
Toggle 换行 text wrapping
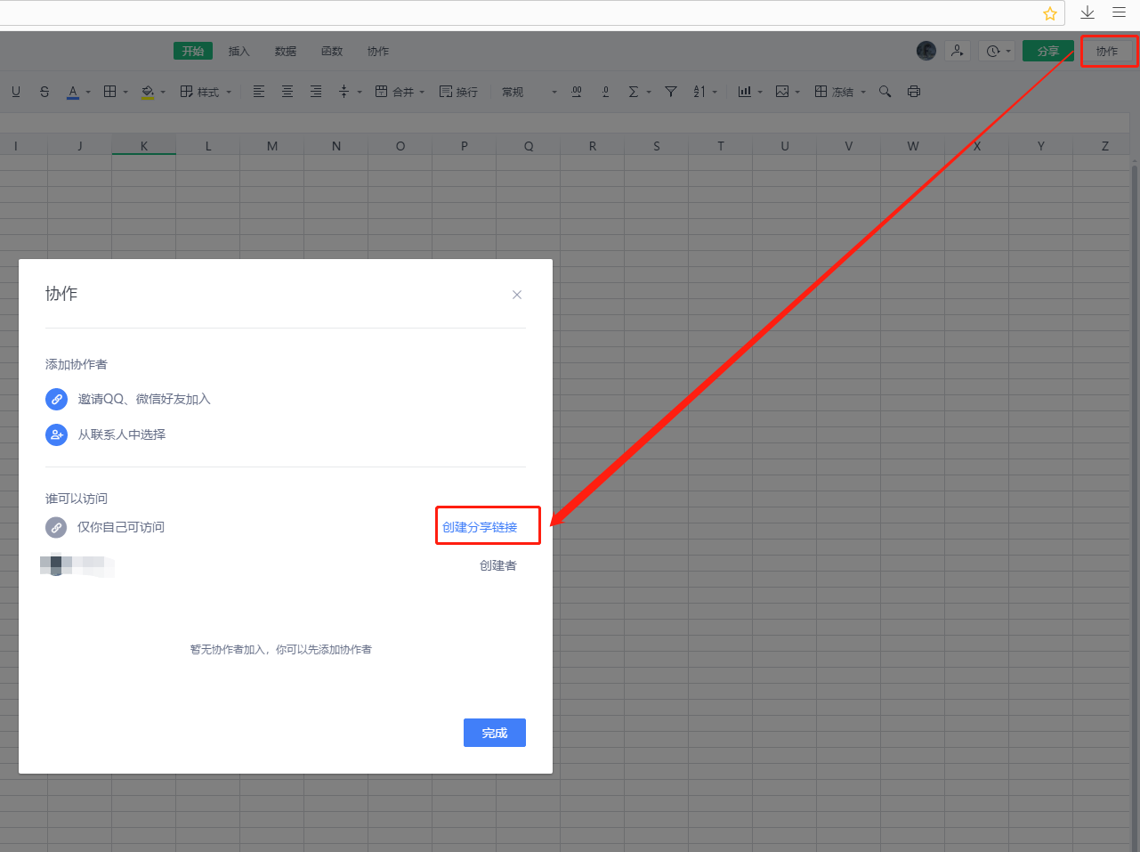point(458,92)
